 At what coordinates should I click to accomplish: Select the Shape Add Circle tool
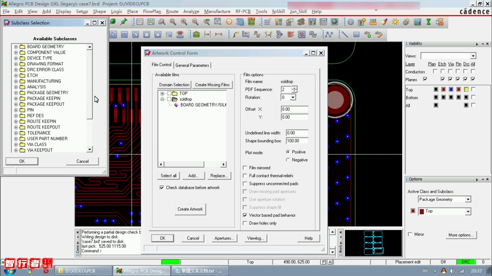tap(158, 34)
